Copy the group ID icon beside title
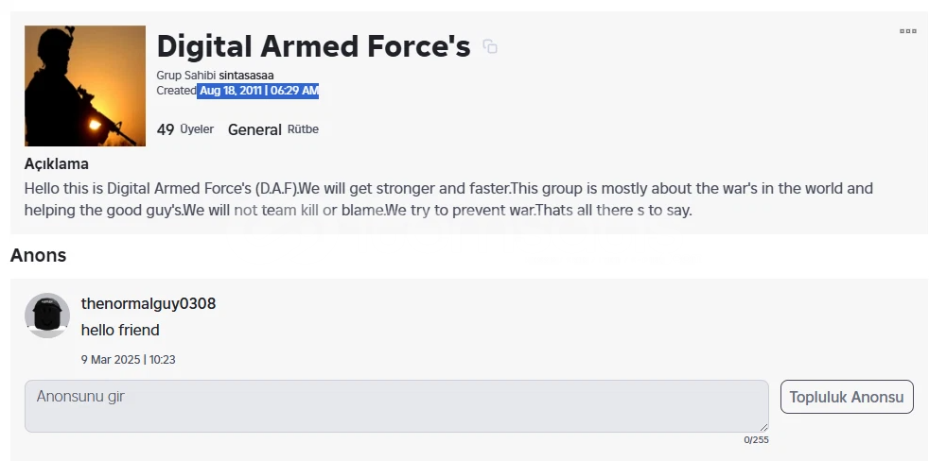929x461 pixels. [x=490, y=46]
